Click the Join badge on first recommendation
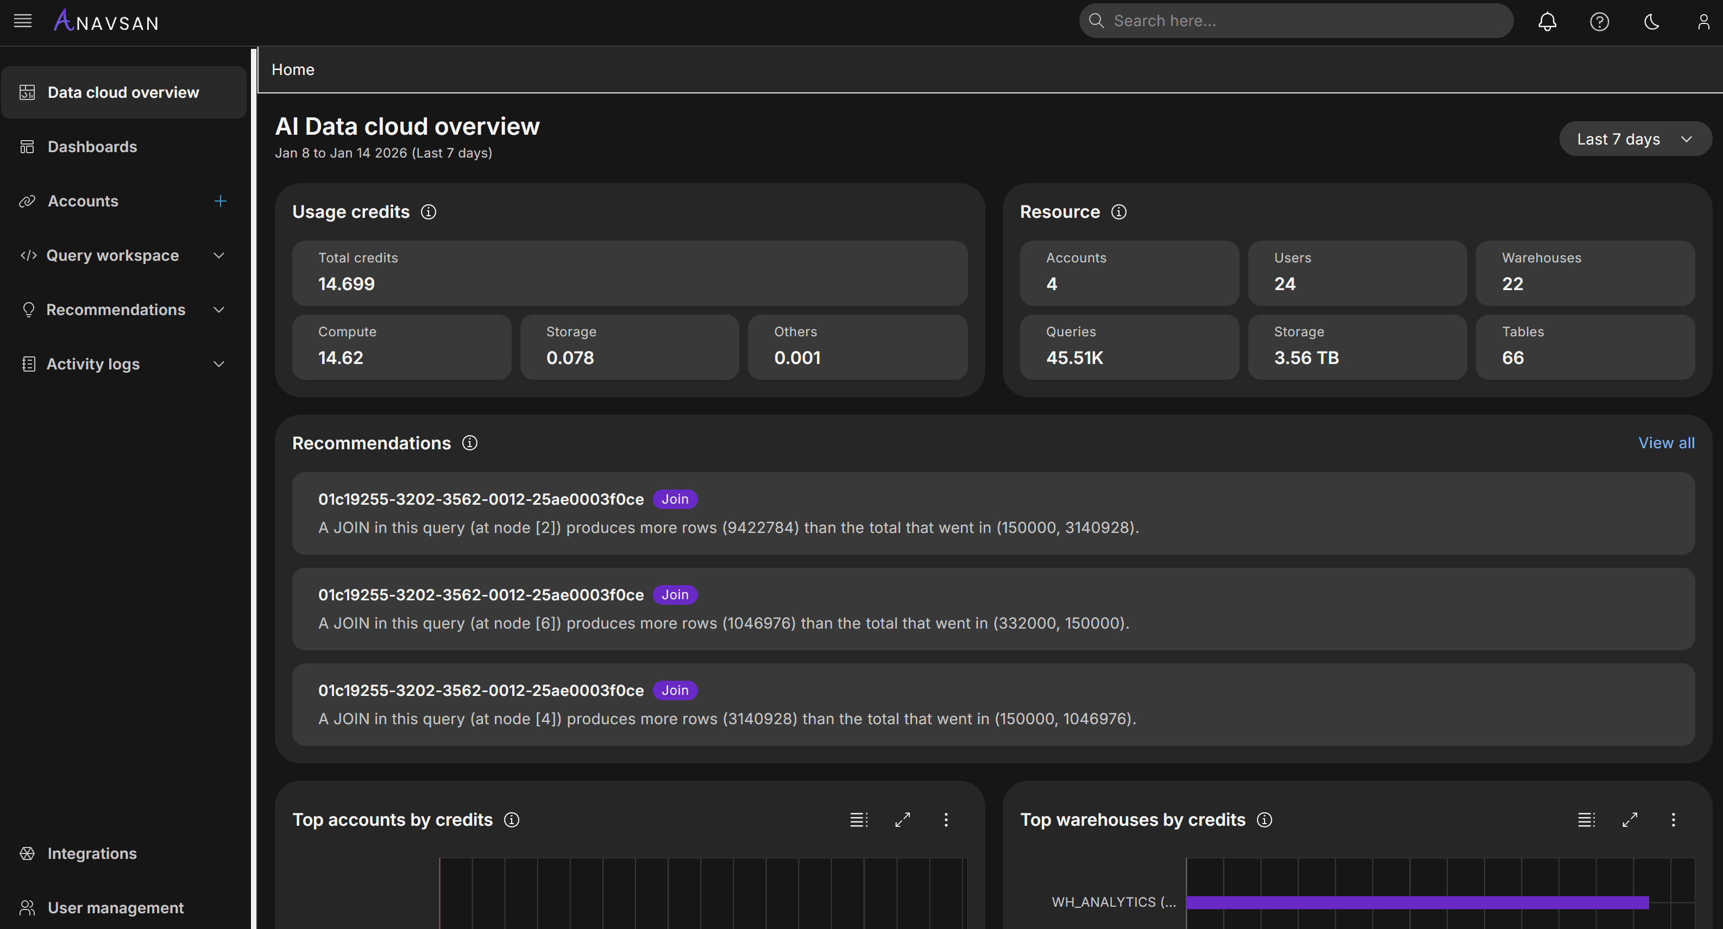Image resolution: width=1723 pixels, height=929 pixels. [x=675, y=499]
